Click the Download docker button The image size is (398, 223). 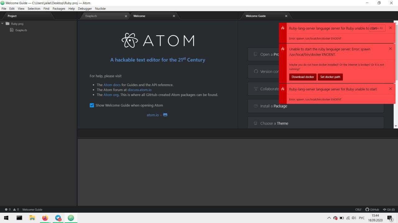point(303,77)
